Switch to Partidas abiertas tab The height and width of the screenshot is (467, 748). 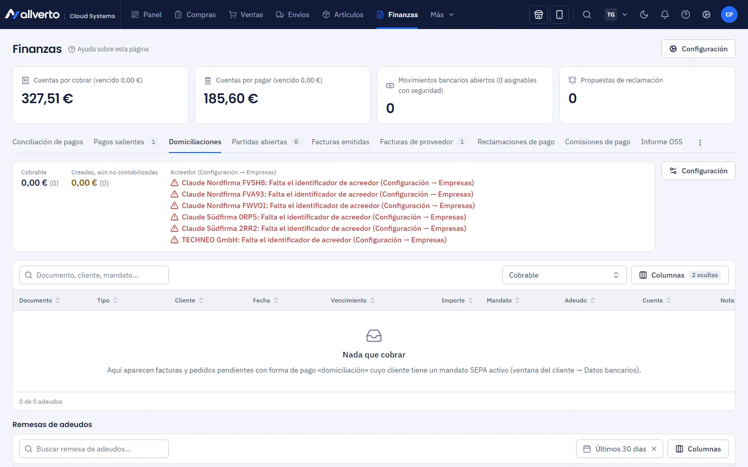tap(266, 142)
